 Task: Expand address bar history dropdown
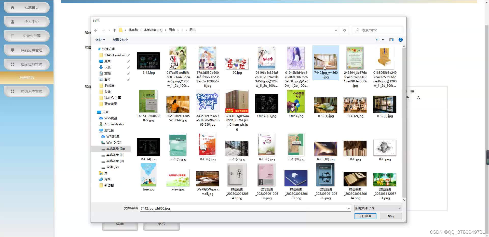[336, 30]
